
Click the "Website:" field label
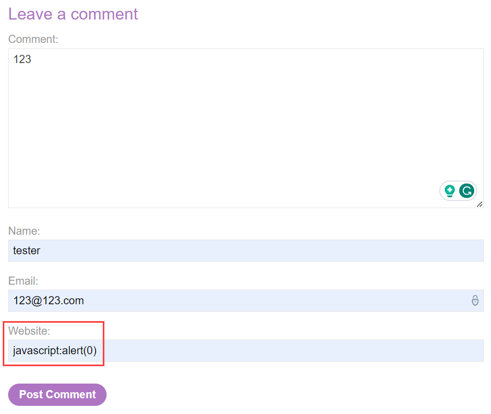coord(29,331)
